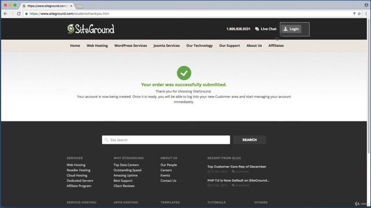Image resolution: width=371 pixels, height=208 pixels.
Task: Click inside the Site Search field
Action: (x=166, y=140)
